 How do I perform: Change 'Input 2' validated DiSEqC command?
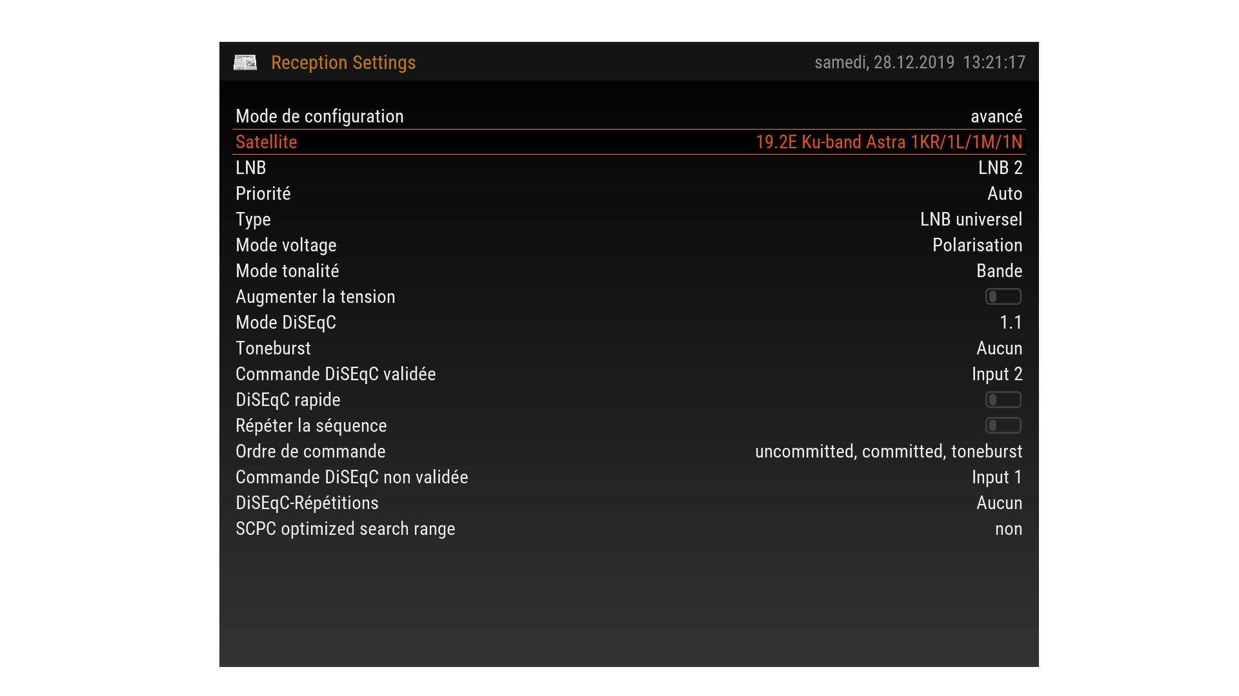pos(996,374)
